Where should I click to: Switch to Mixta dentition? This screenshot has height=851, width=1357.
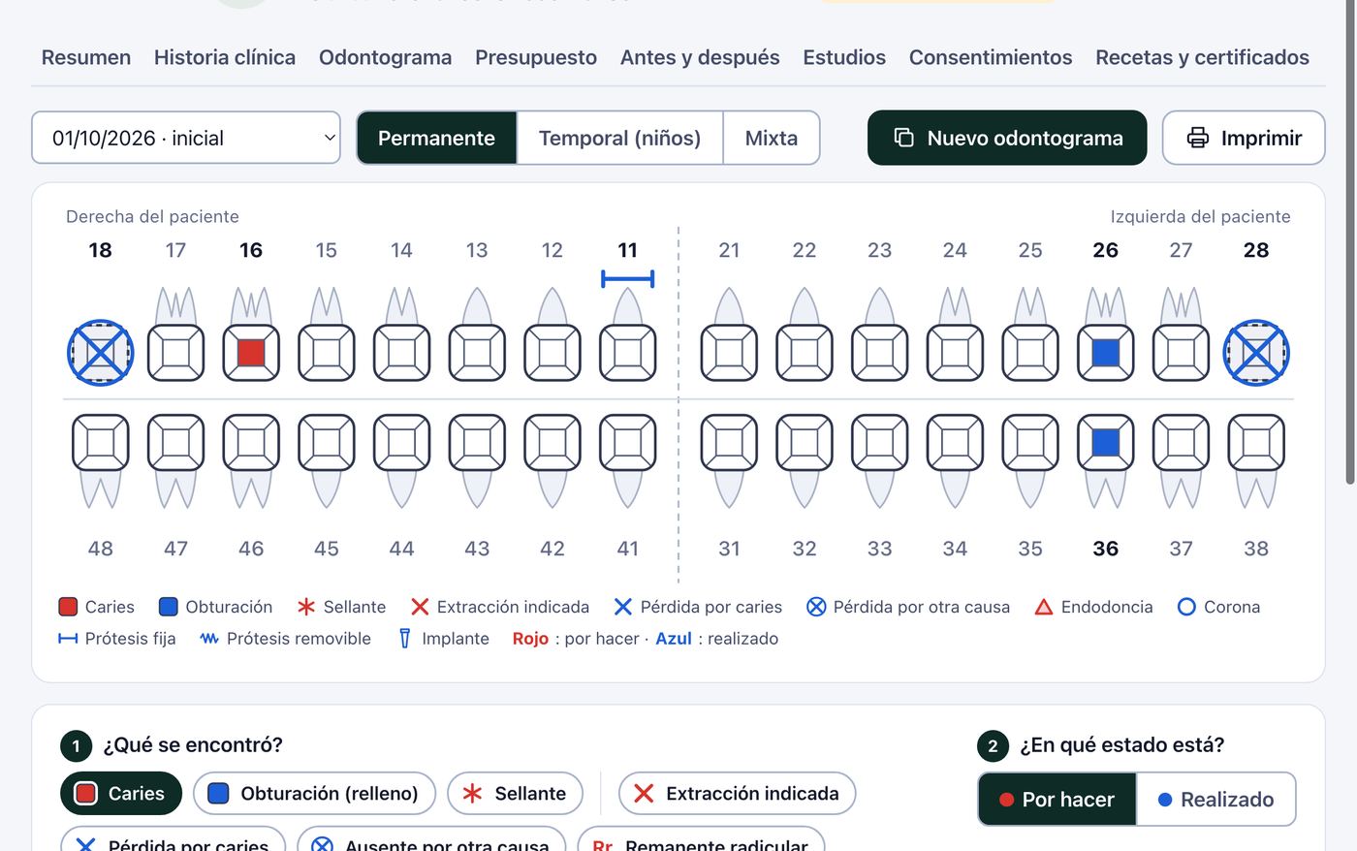coord(772,138)
